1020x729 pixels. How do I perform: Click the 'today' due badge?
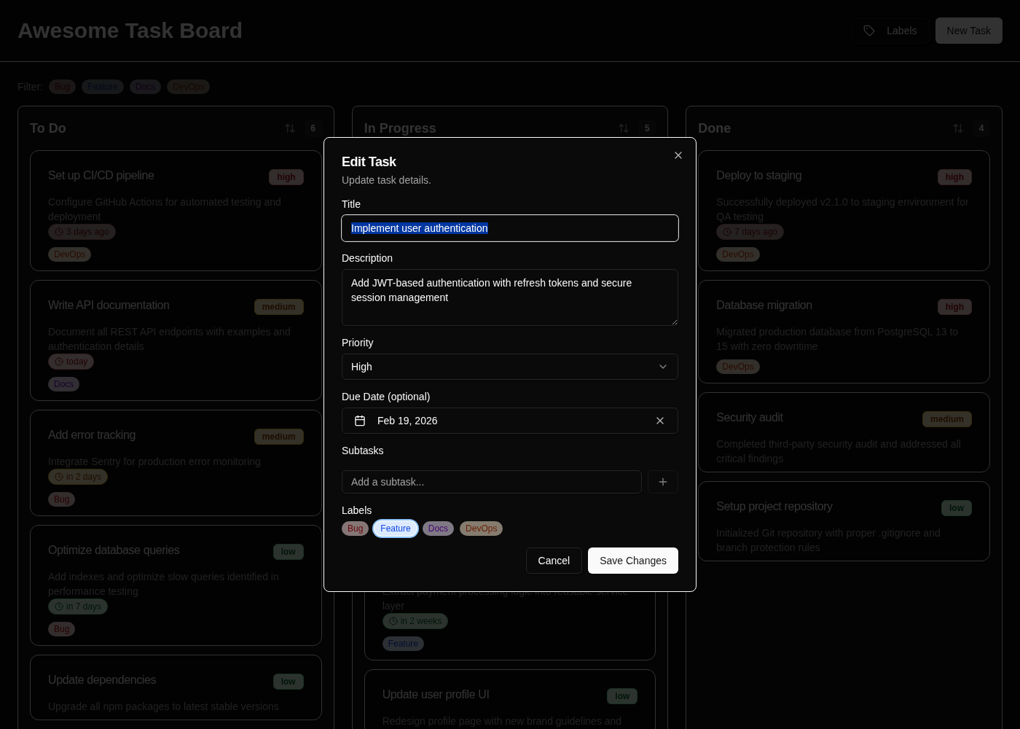tap(71, 362)
